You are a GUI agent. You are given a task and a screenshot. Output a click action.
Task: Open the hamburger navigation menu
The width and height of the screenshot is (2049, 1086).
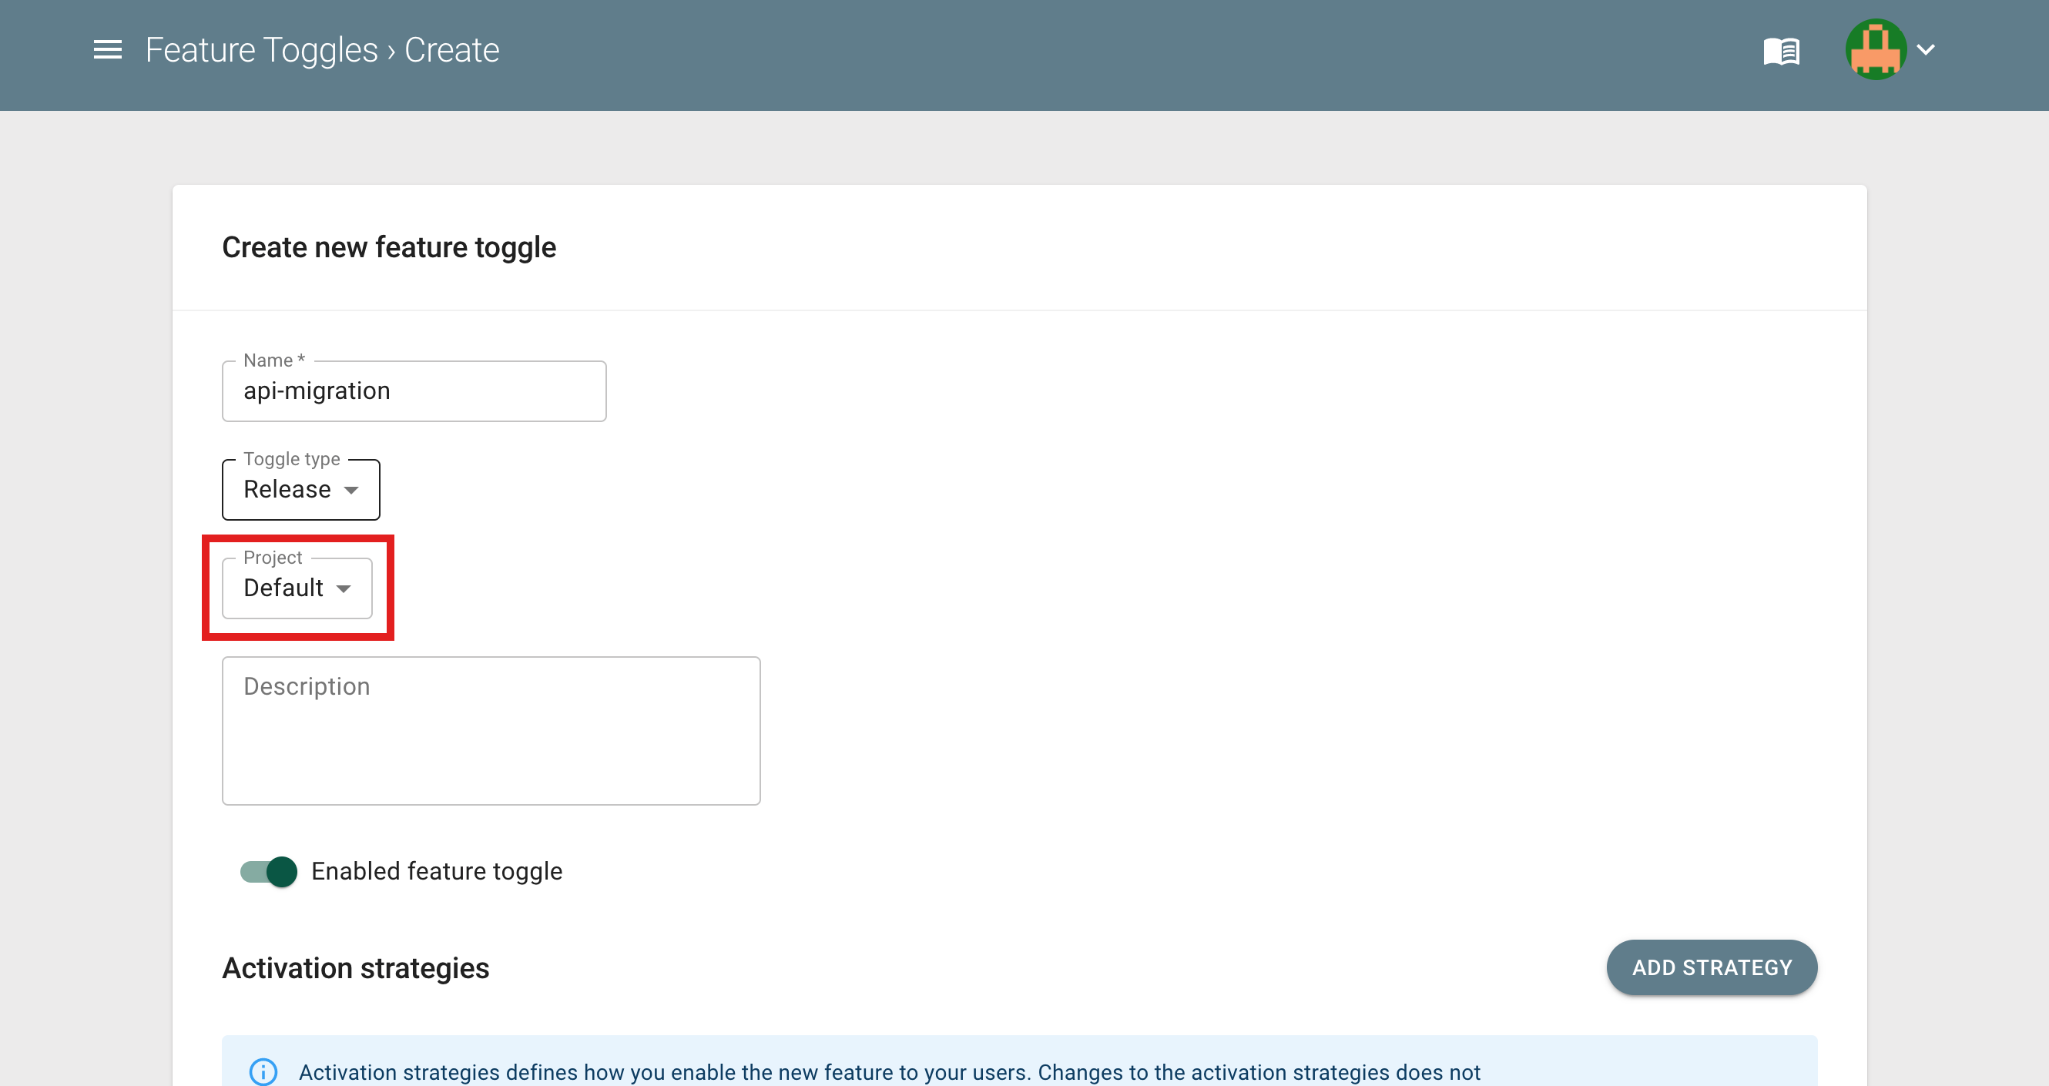107,50
